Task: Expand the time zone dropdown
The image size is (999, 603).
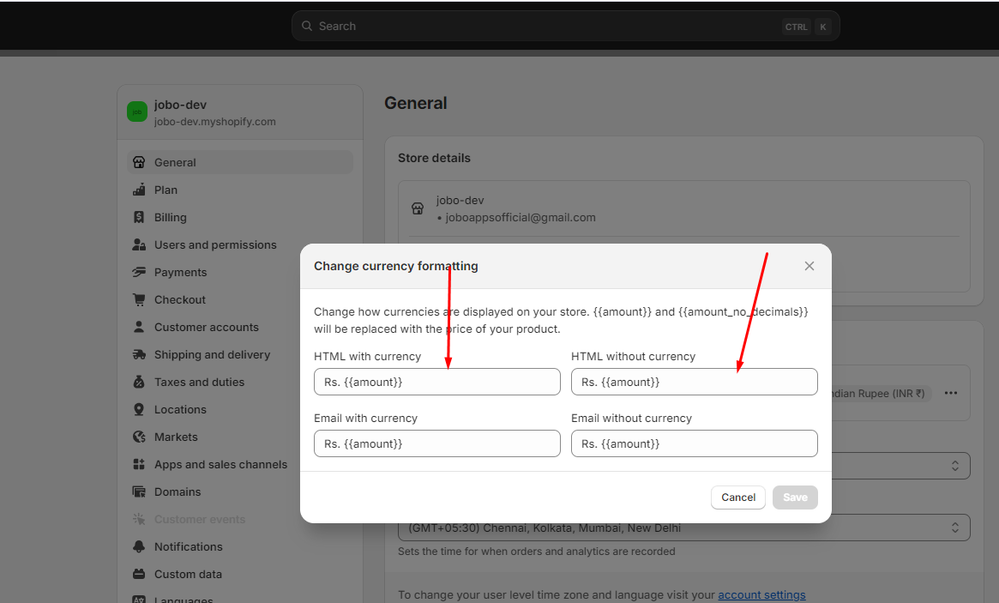Action: (x=684, y=528)
